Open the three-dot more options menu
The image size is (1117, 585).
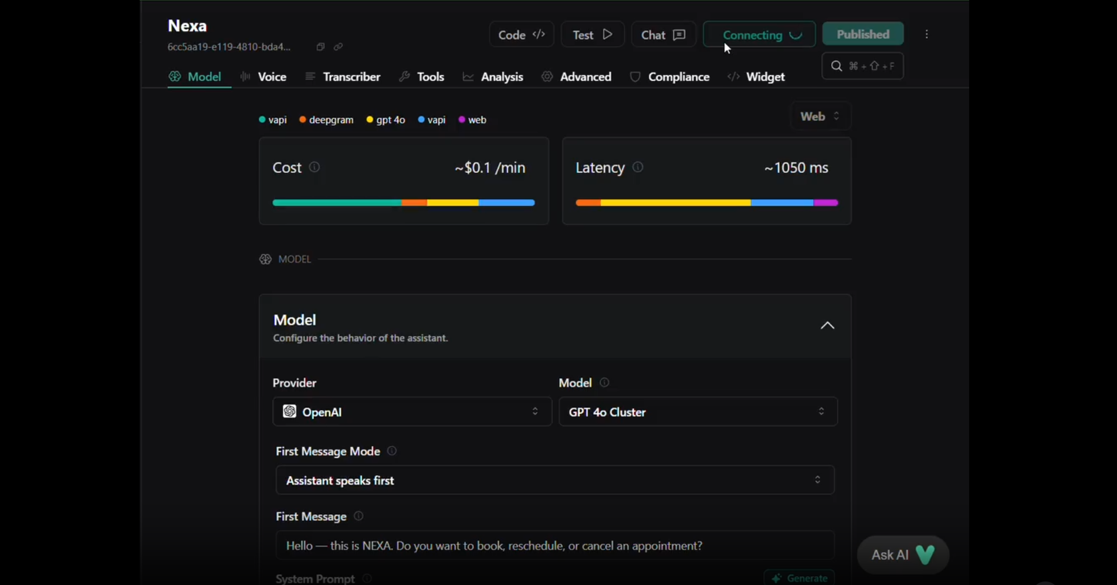[927, 35]
